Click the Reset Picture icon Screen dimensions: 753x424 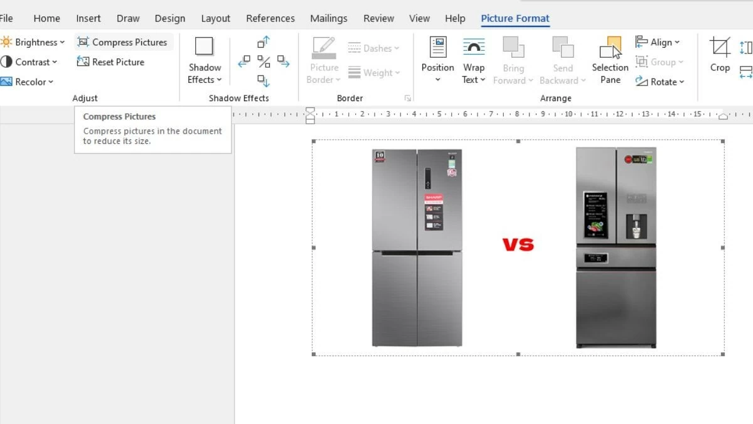pos(83,62)
